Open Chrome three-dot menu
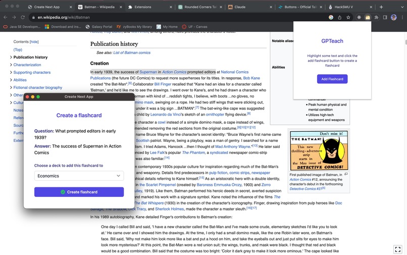This screenshot has height=255, width=407. pyautogui.click(x=402, y=17)
